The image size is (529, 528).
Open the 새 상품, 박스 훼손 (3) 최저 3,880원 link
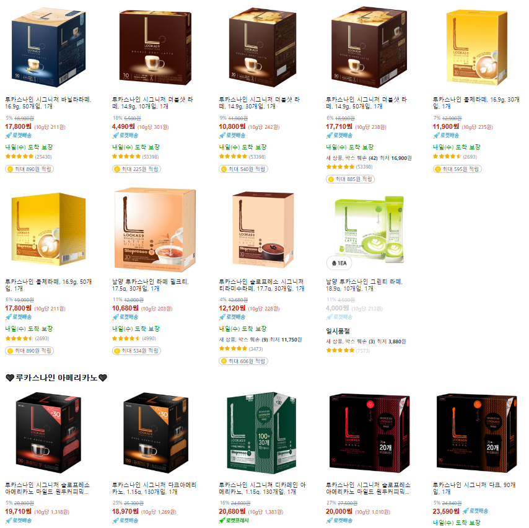(x=365, y=341)
